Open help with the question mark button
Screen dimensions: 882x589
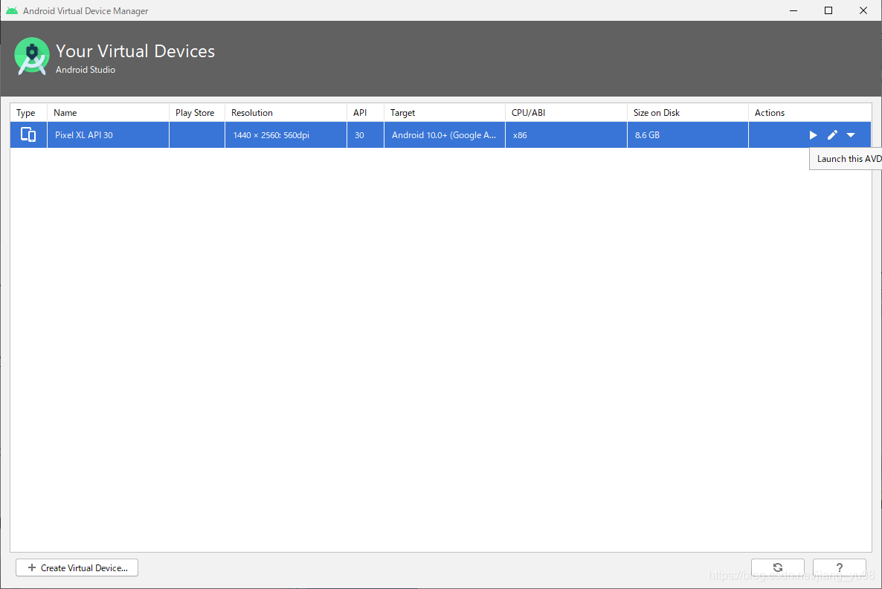[840, 567]
